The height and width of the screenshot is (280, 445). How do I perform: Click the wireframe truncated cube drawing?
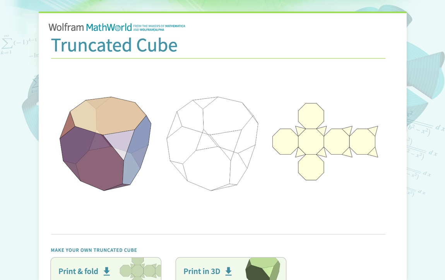tap(213, 143)
